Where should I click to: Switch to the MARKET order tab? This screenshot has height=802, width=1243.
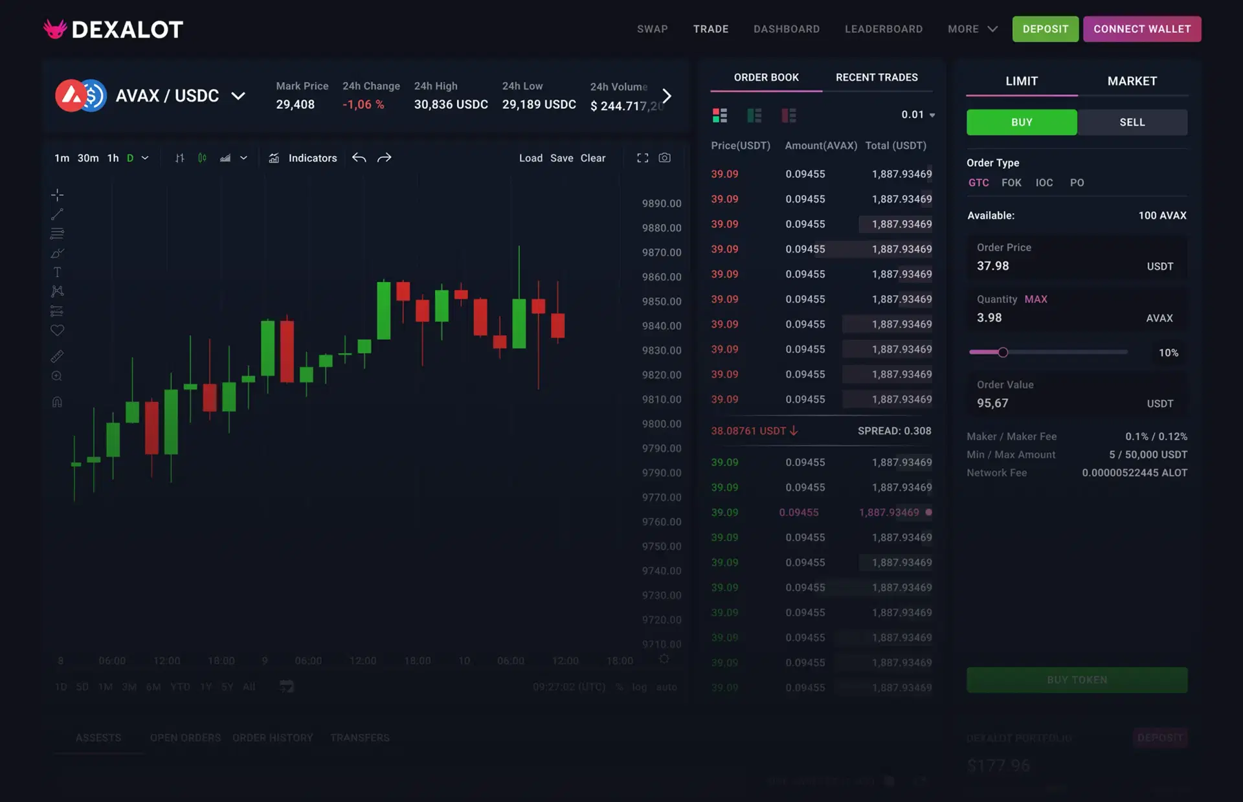(1132, 81)
